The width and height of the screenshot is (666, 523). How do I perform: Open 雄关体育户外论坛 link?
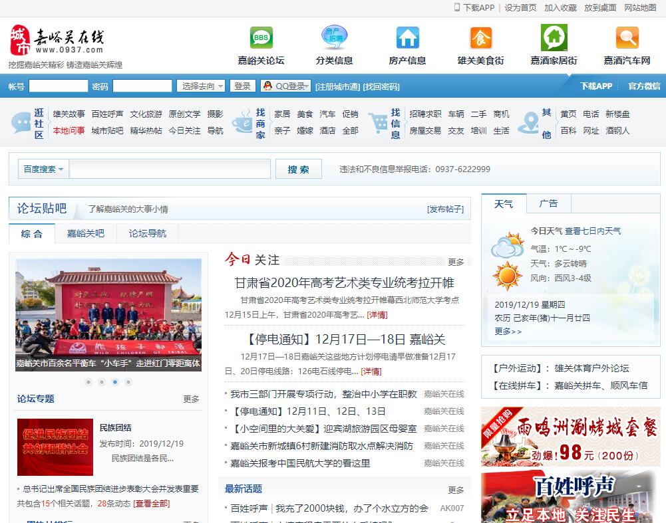pos(591,368)
